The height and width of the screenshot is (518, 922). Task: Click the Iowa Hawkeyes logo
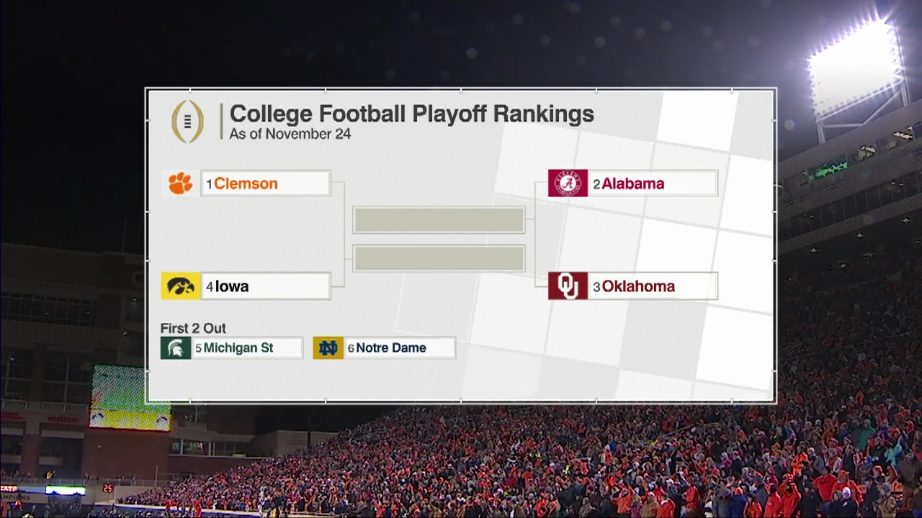[x=181, y=286]
